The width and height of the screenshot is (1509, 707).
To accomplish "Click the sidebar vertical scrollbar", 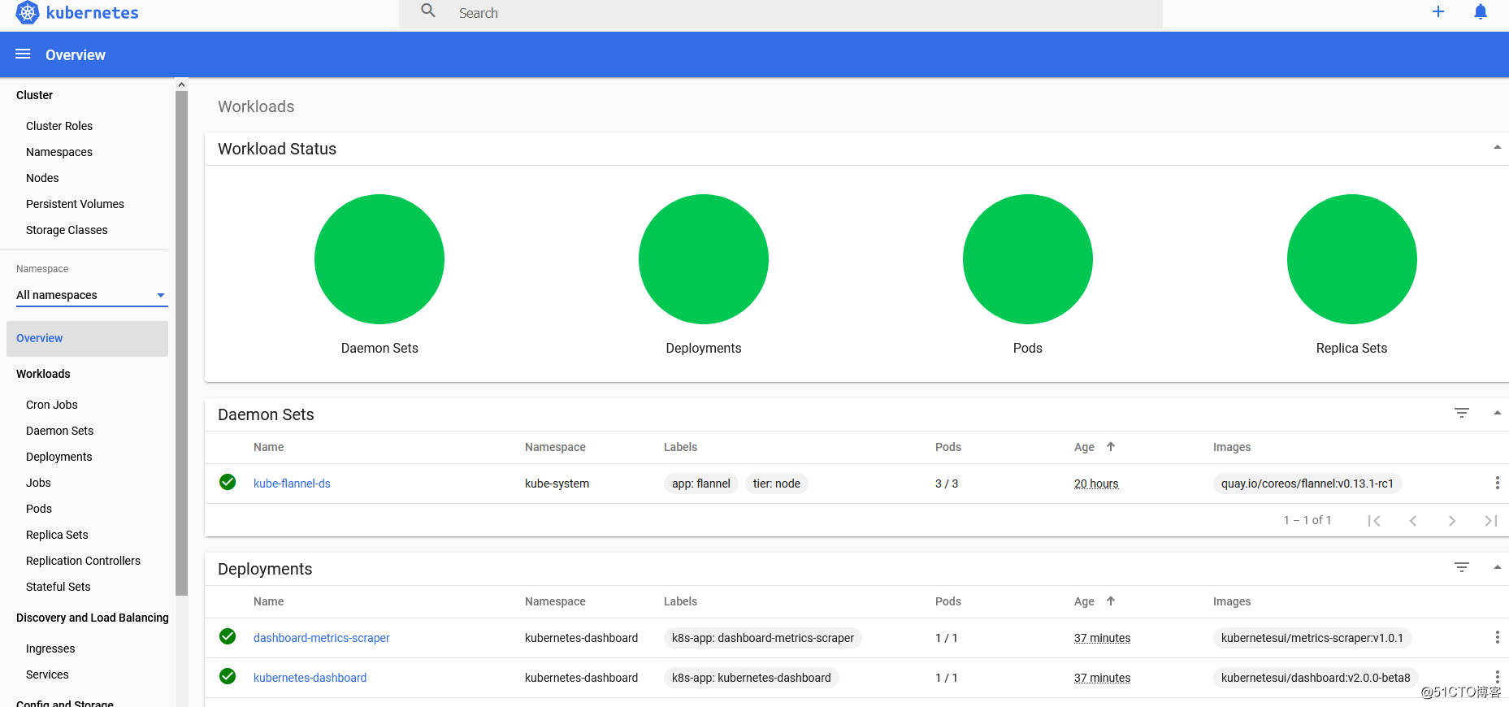I will pyautogui.click(x=182, y=343).
